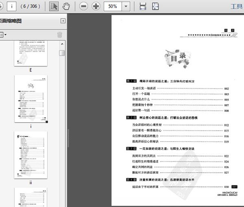
Task: Click the zoom in plus button
Action: pyautogui.click(x=96, y=7)
